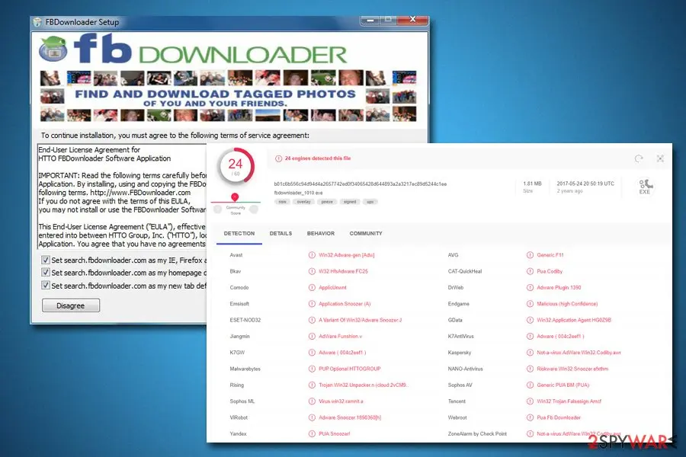
Task: Click alert icon in the Jiangmin row
Action: (x=312, y=337)
